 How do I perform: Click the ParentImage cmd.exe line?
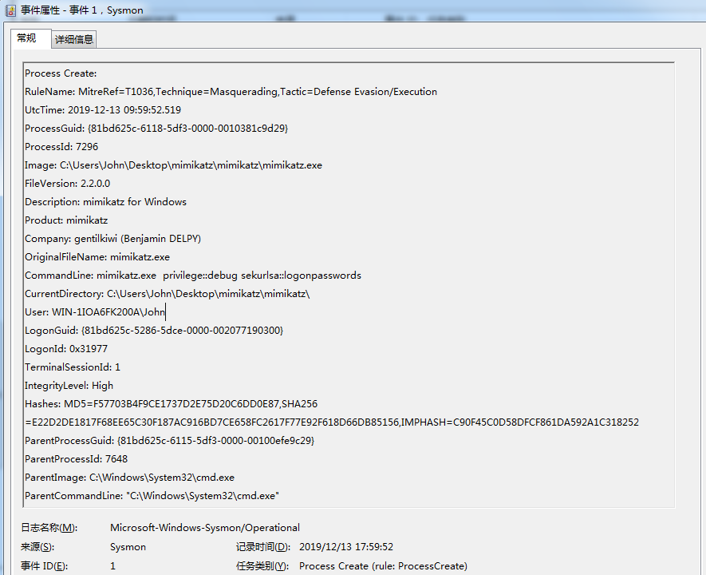[x=130, y=478]
